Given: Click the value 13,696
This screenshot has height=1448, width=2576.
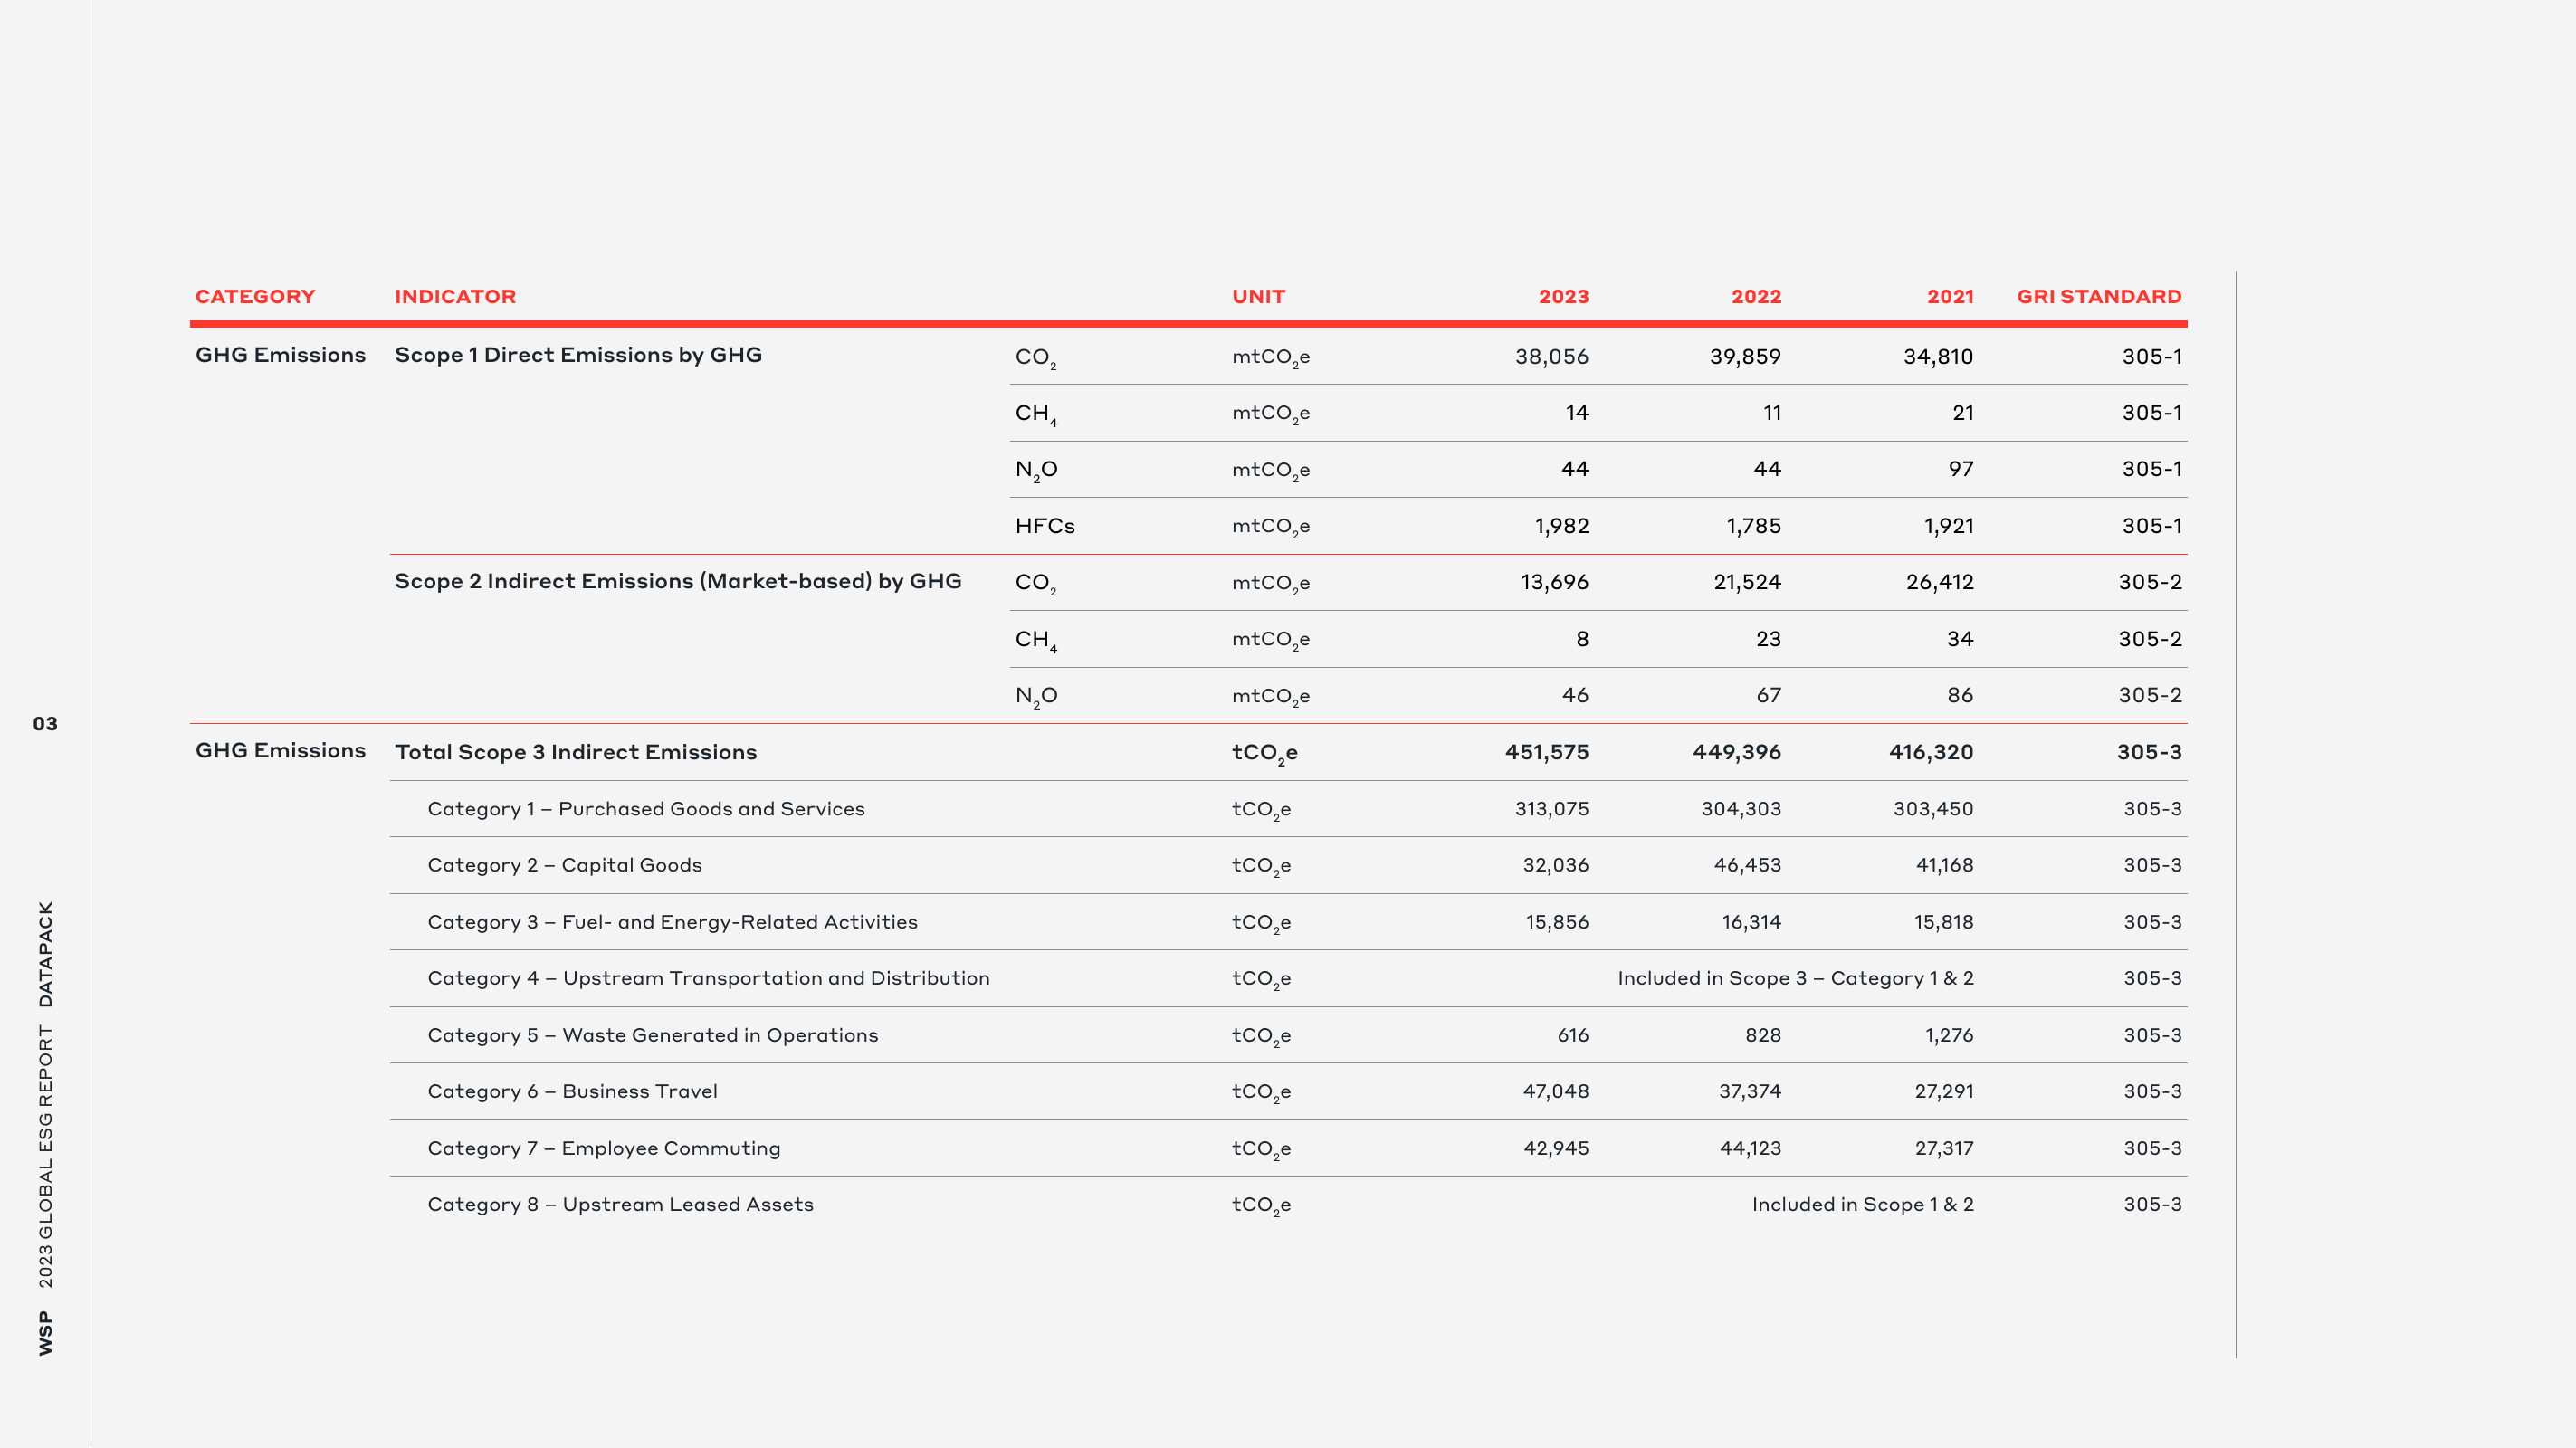Looking at the screenshot, I should (1554, 582).
